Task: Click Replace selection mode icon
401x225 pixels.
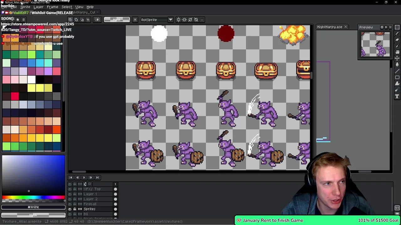Action: click(x=70, y=19)
